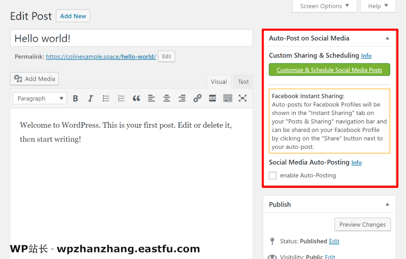Open Social Media Auto-Posting Info link

356,163
